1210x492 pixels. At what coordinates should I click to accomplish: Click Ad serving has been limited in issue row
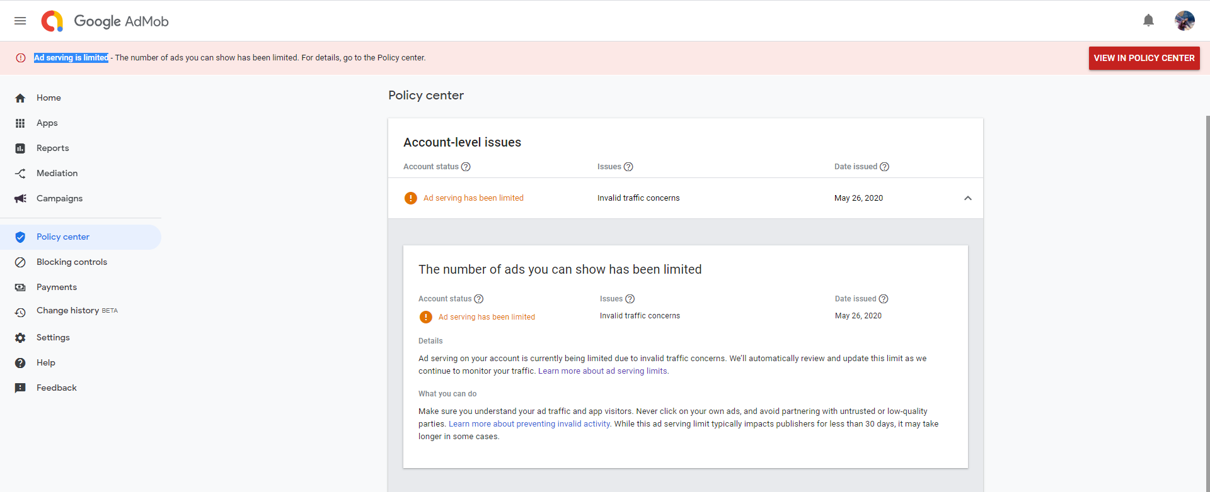tap(473, 198)
